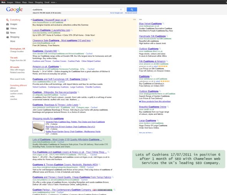Preview magnifier next to Cushions Dunelm Mill

(x=58, y=51)
